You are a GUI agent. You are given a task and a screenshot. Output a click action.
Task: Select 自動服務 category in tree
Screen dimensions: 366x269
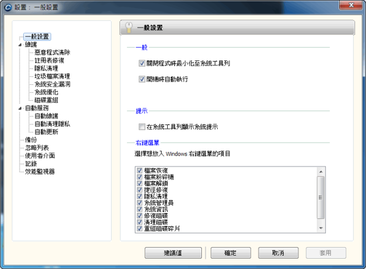37,108
